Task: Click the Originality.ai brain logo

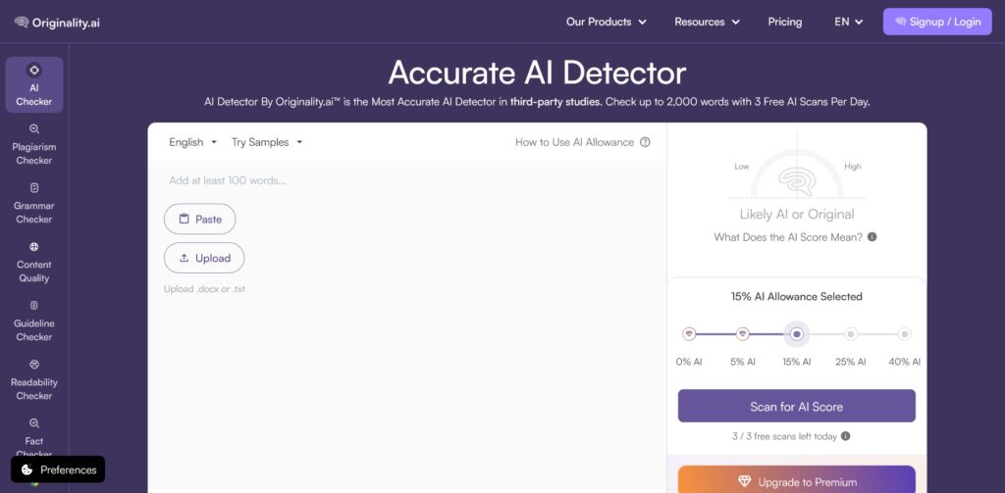Action: click(x=22, y=23)
